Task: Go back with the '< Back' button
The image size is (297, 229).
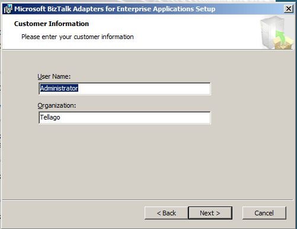Action: [x=167, y=213]
